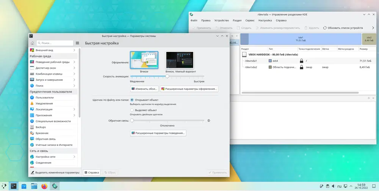
Task: Expand the Комбинации клавиш arrow
Action: pos(74,74)
